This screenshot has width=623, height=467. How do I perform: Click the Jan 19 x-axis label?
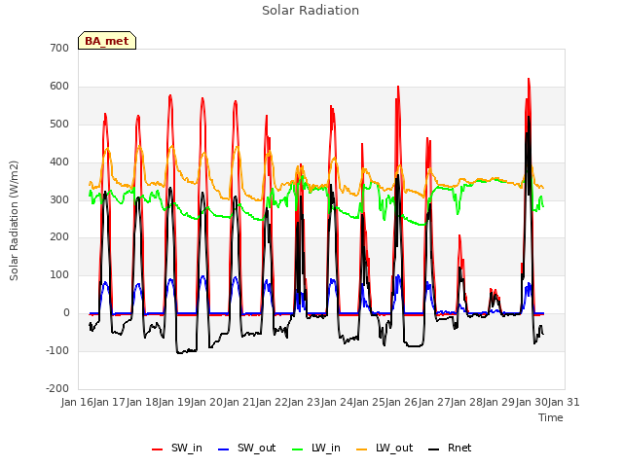pyautogui.click(x=174, y=402)
